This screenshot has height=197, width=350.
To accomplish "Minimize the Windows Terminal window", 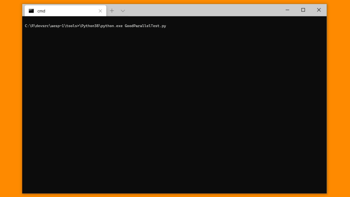I will pyautogui.click(x=287, y=10).
